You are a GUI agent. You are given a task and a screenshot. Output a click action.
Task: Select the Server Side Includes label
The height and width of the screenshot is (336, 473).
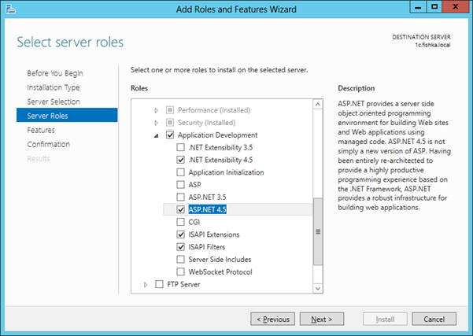pos(220,260)
